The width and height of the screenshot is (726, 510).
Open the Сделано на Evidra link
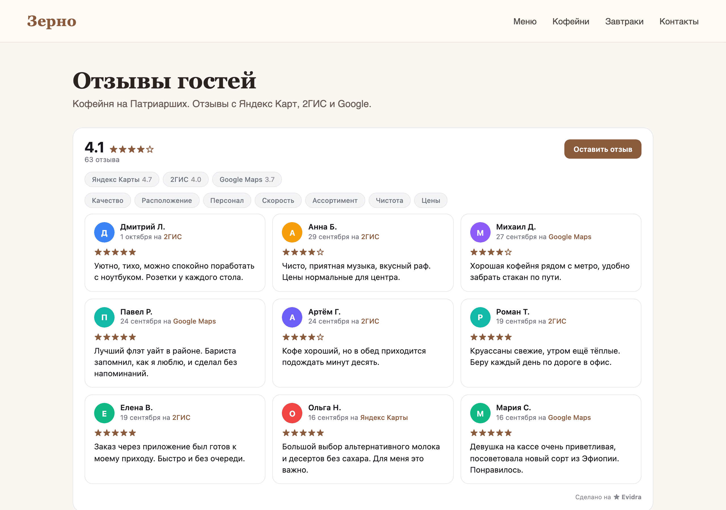tap(608, 497)
